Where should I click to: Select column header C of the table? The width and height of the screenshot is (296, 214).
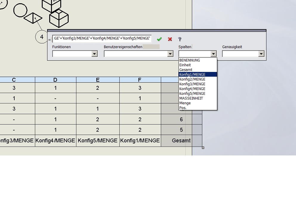pos(17,80)
